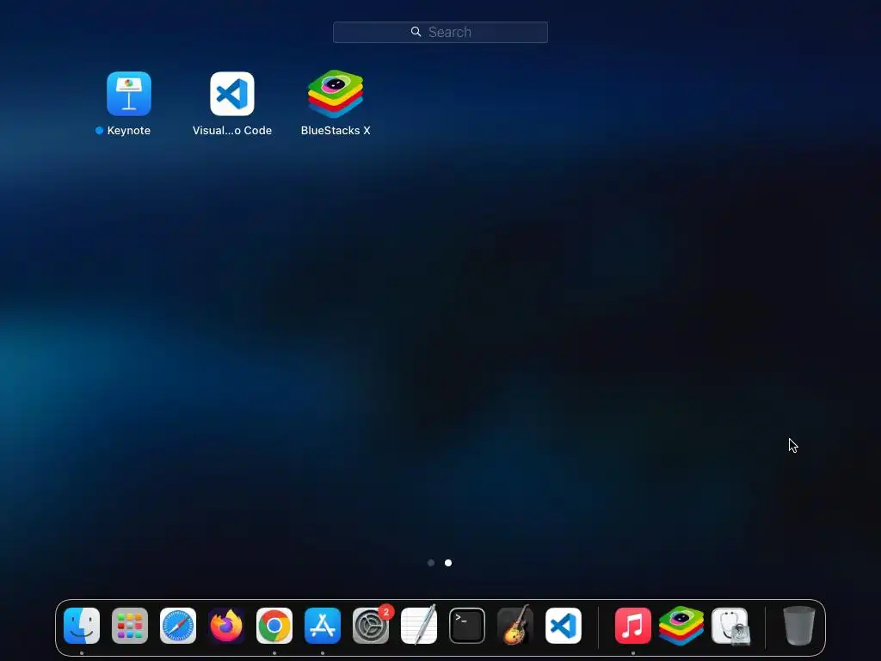Image resolution: width=881 pixels, height=661 pixels.
Task: Open GarageBand from the Dock
Action: point(515,626)
